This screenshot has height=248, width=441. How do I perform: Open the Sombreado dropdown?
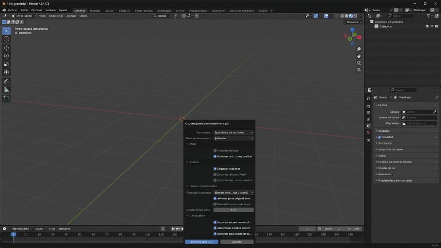point(233,133)
